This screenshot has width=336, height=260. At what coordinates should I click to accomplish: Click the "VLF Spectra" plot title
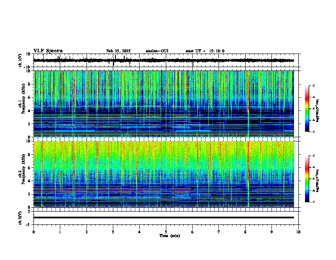point(48,51)
